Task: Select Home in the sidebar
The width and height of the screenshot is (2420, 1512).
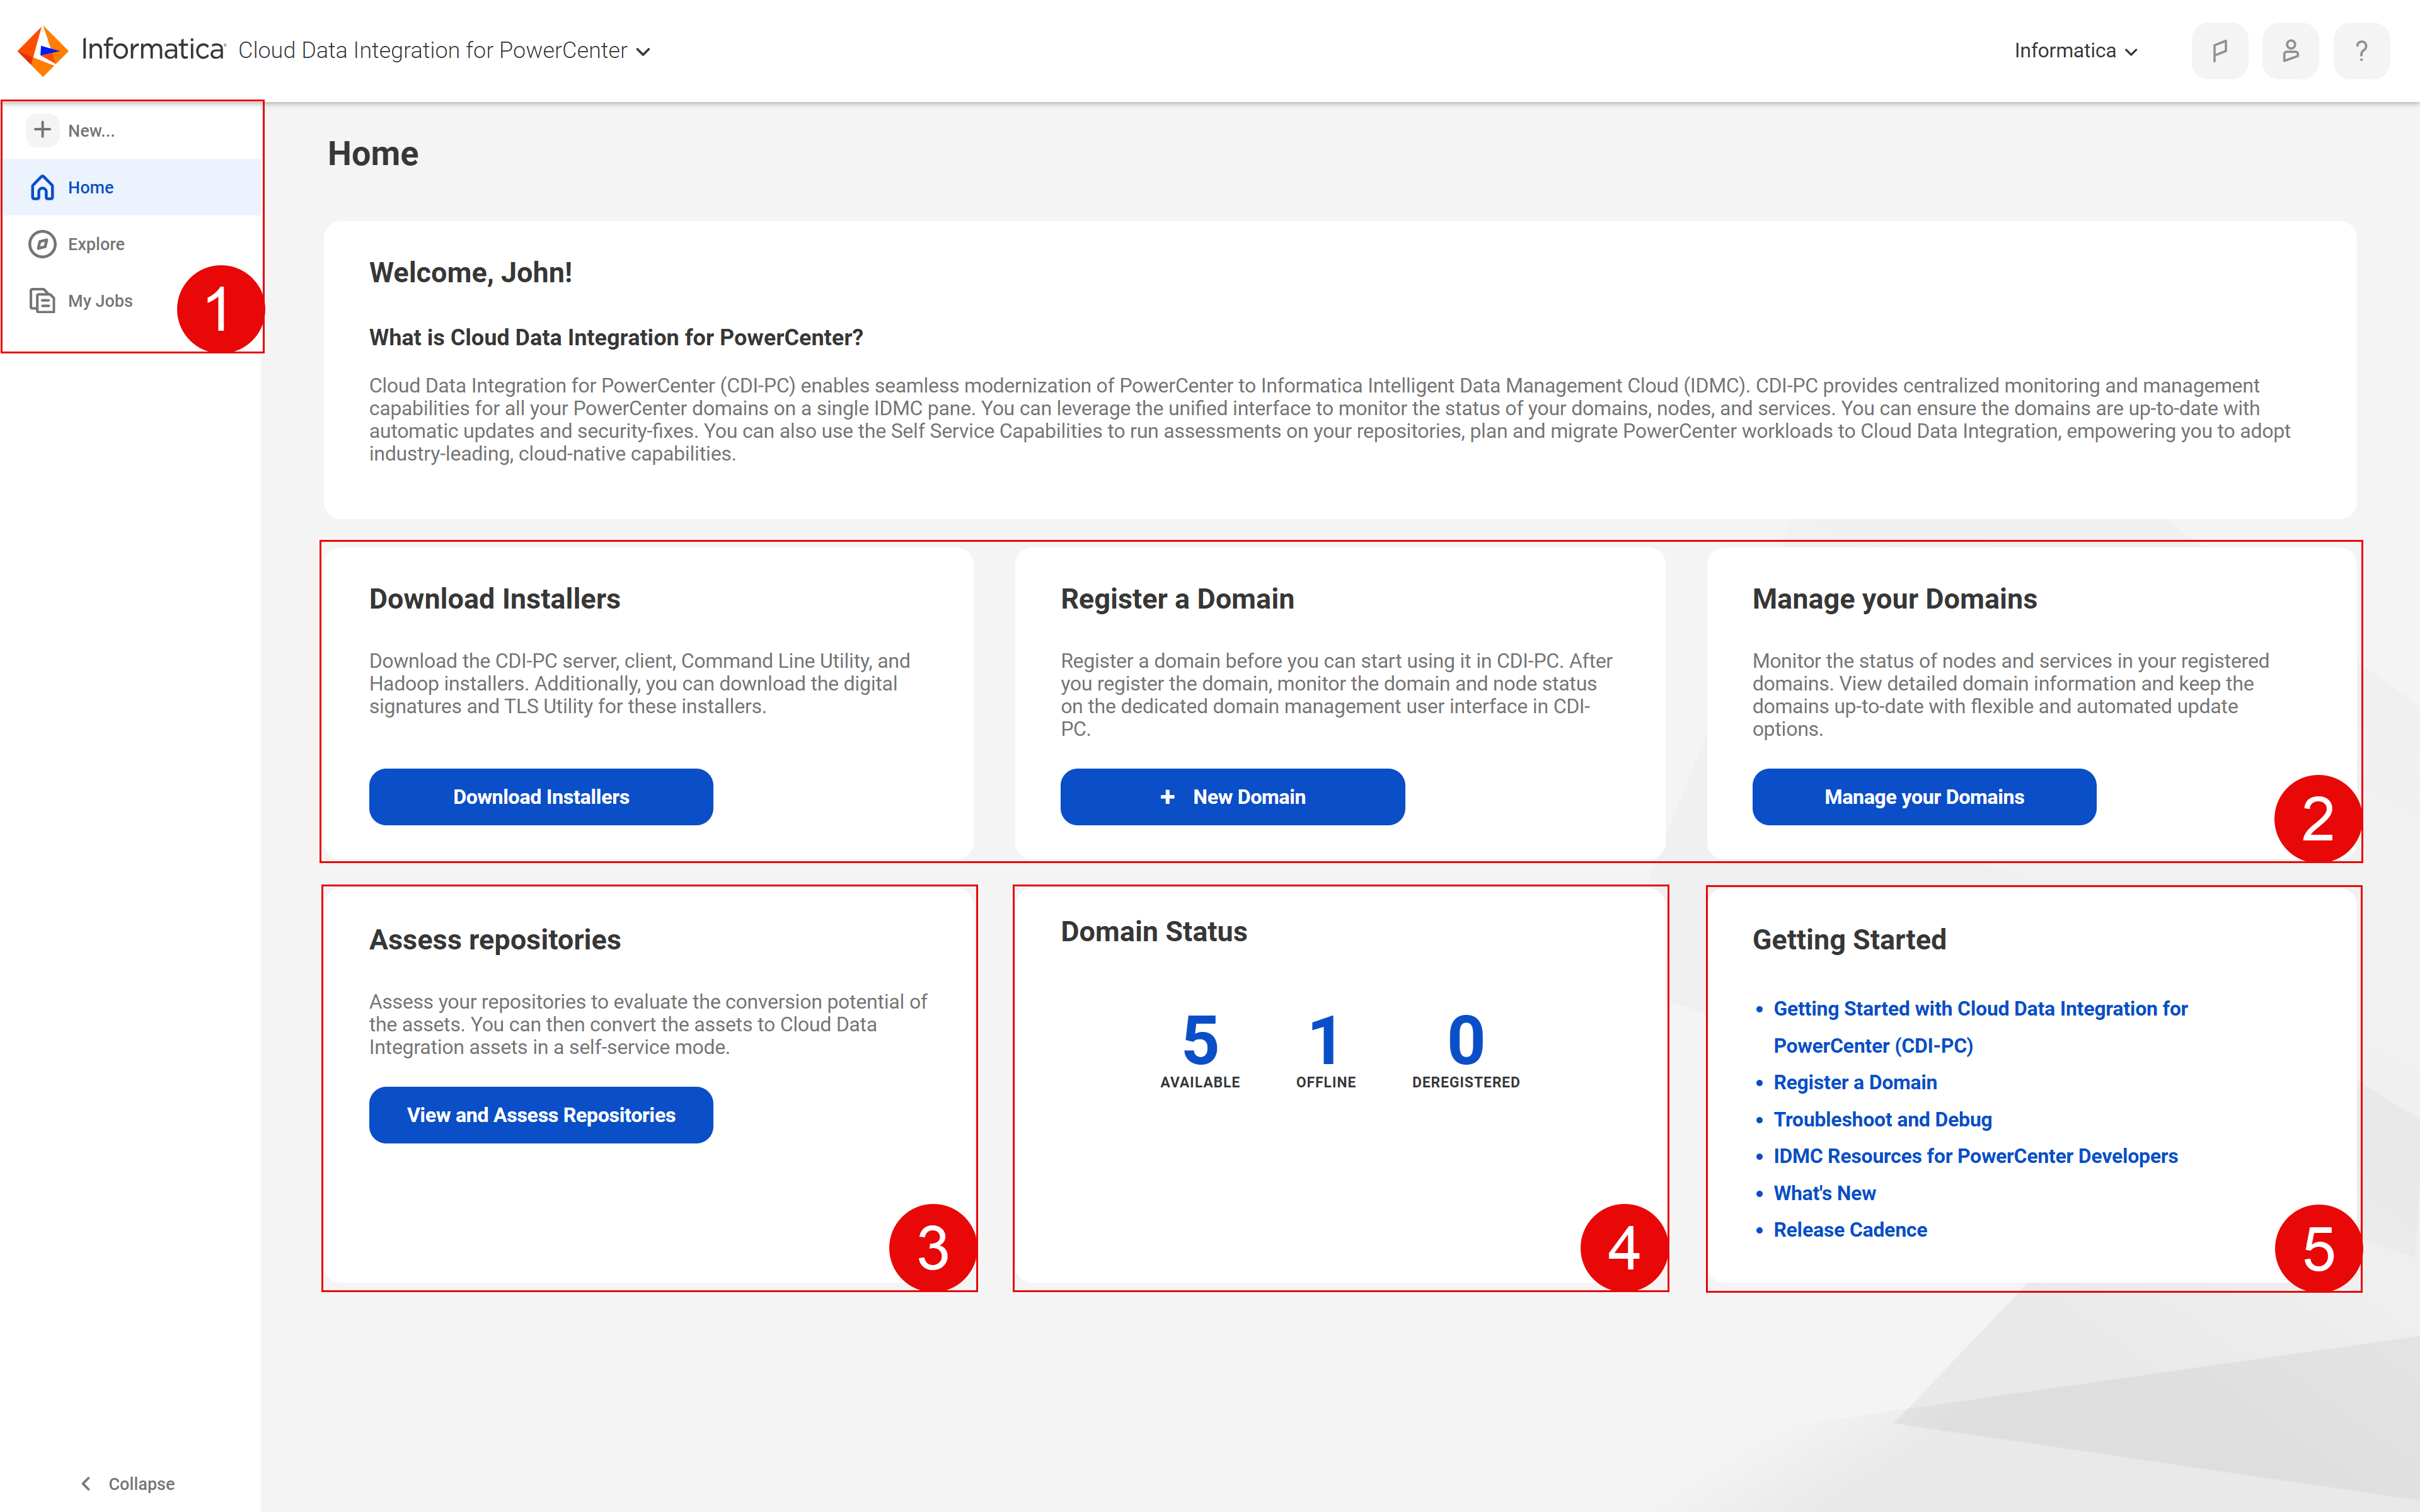Action: (x=132, y=187)
